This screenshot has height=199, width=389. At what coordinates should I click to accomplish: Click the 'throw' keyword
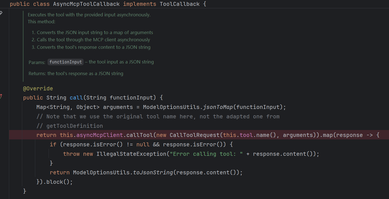tap(71, 154)
